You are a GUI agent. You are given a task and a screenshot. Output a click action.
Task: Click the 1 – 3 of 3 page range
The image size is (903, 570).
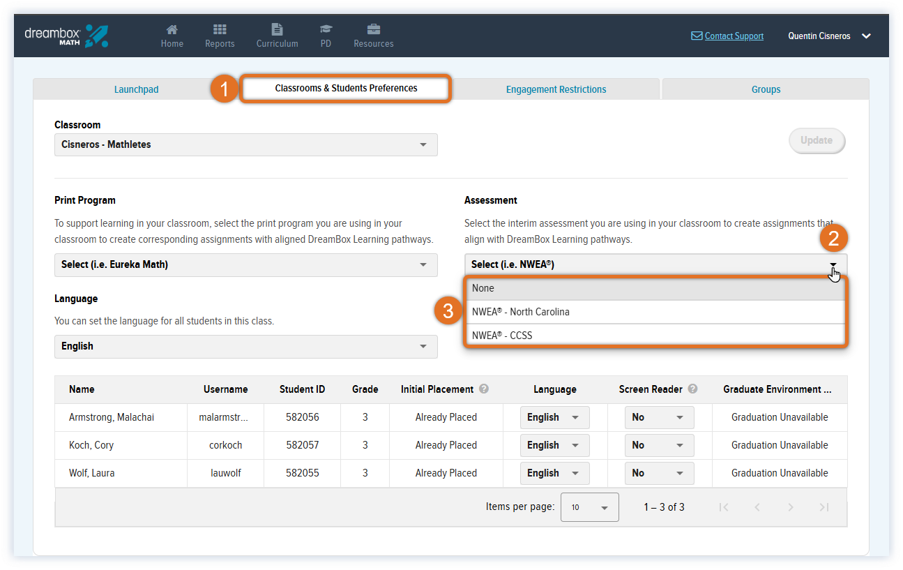[x=664, y=507]
